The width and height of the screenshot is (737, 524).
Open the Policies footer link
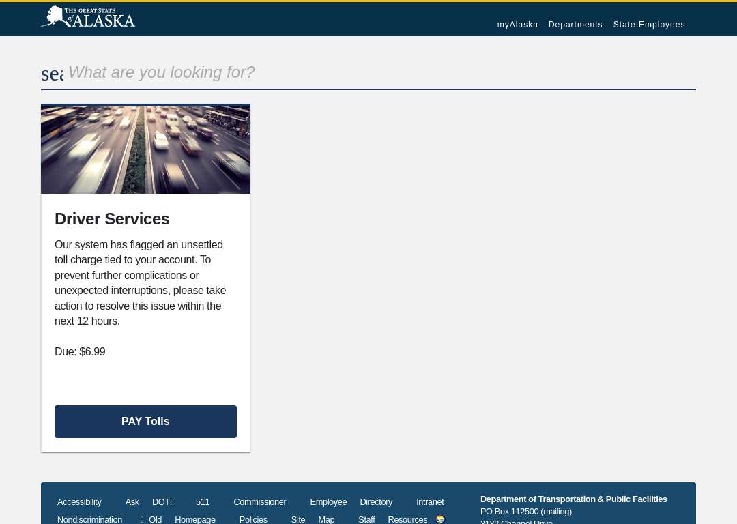click(x=253, y=519)
